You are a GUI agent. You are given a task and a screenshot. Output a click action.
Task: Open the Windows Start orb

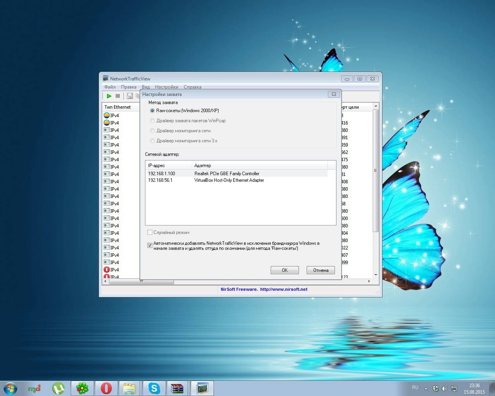(x=10, y=388)
